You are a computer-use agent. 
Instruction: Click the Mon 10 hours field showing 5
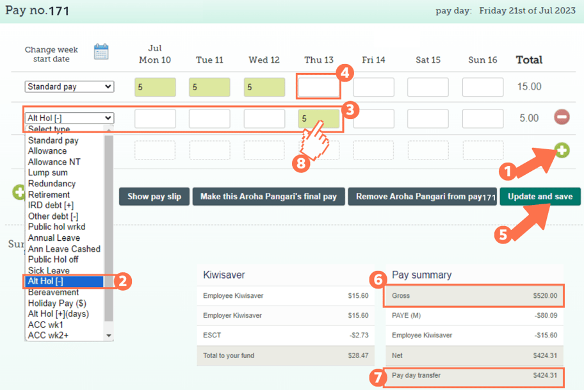[155, 86]
